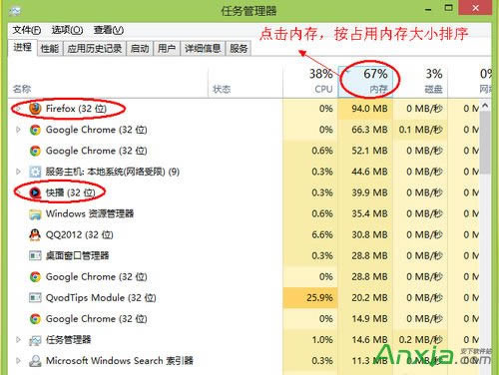Close the 任务管理器 window
Screen dimensions: 499x375
475,8
